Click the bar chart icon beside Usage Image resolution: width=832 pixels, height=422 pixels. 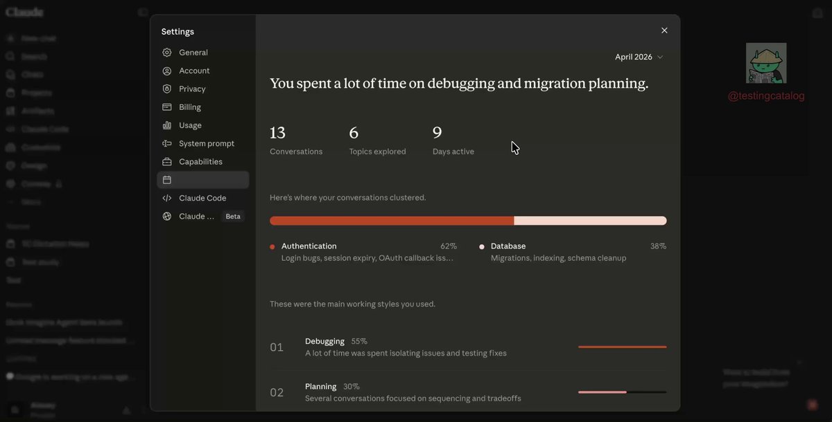[167, 125]
